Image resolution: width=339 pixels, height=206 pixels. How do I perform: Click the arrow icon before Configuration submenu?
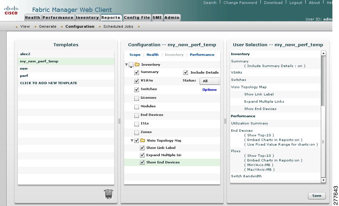pos(62,27)
